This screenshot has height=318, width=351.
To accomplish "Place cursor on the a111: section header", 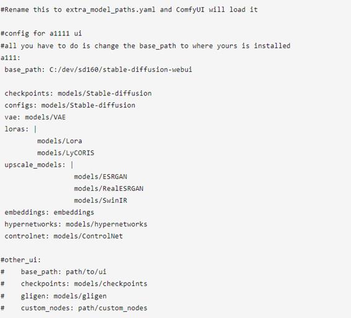I will tap(11, 58).
